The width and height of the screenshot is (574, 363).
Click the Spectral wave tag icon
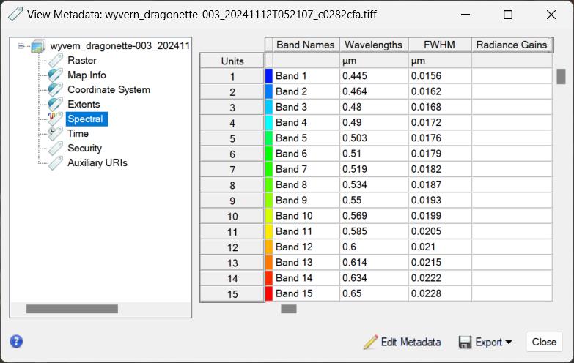(x=56, y=119)
